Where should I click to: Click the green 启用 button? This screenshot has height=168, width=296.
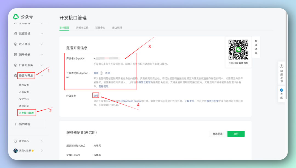(236, 134)
